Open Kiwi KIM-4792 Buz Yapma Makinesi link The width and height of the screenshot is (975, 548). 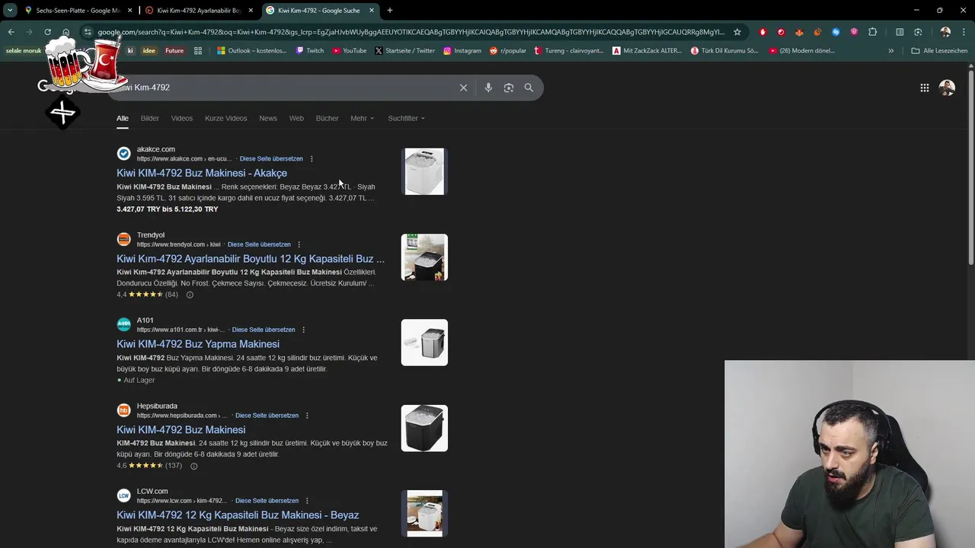[x=198, y=344]
